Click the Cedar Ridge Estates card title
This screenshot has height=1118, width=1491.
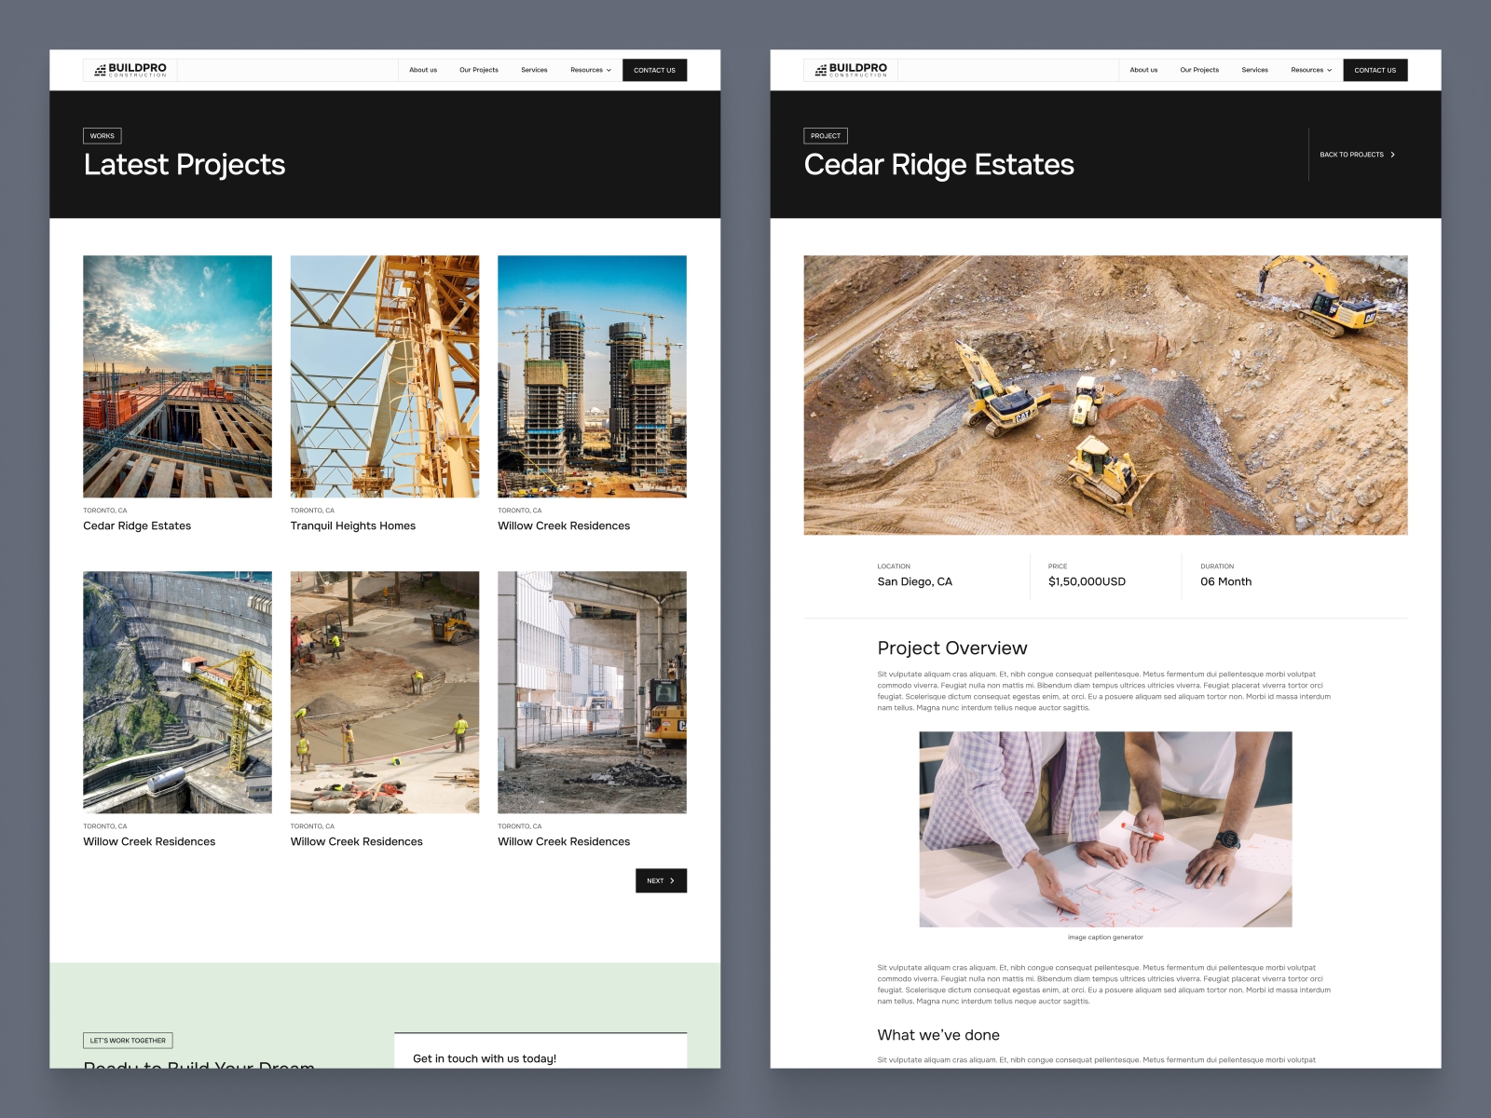pos(137,525)
